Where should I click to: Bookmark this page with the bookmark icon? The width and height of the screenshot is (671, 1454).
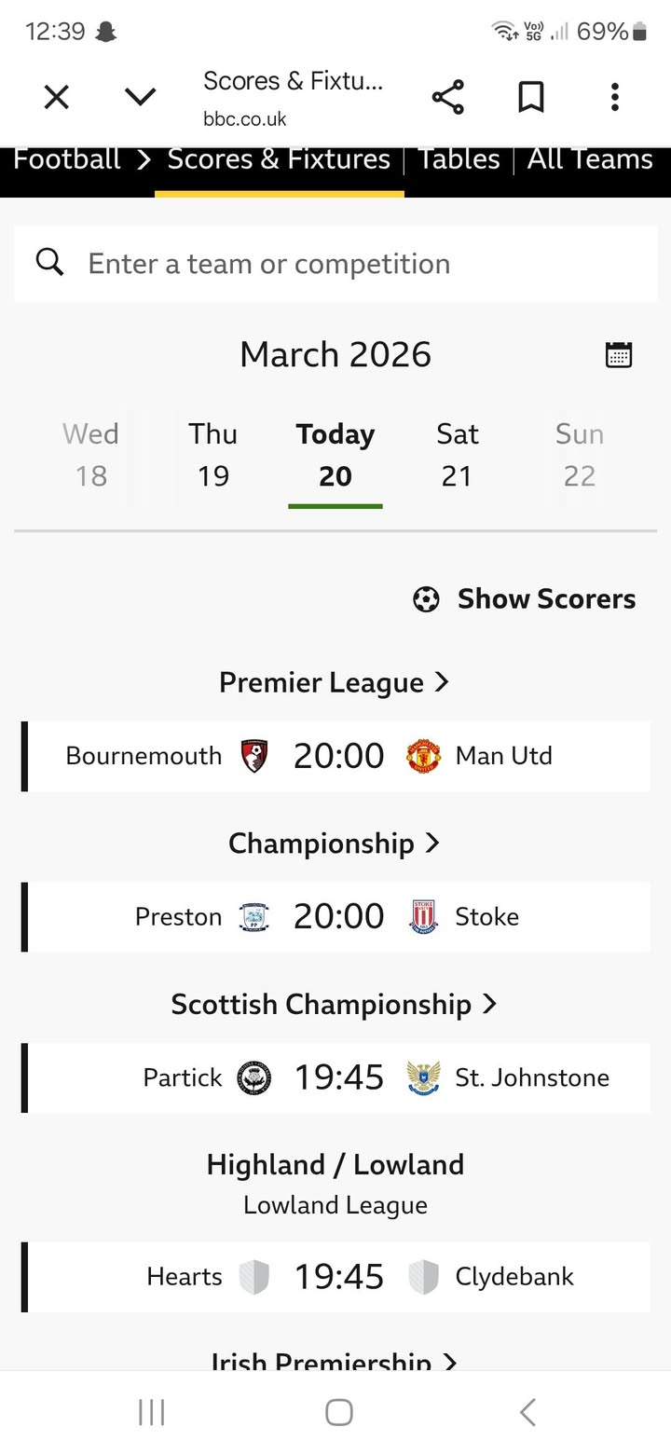tap(531, 97)
